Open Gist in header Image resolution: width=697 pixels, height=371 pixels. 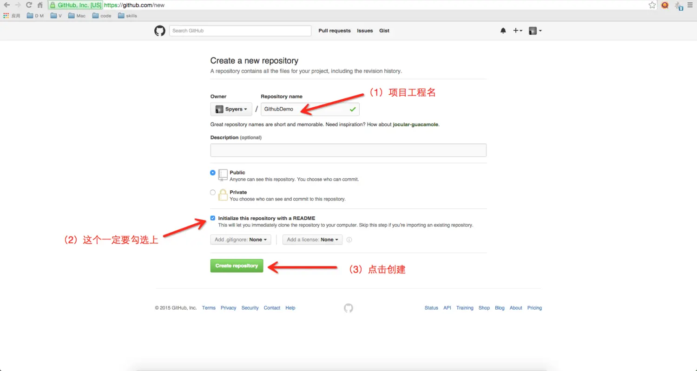[384, 31]
